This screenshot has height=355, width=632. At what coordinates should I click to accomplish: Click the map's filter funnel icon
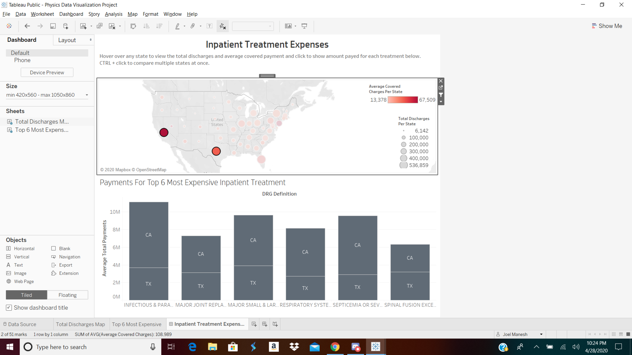(x=441, y=95)
